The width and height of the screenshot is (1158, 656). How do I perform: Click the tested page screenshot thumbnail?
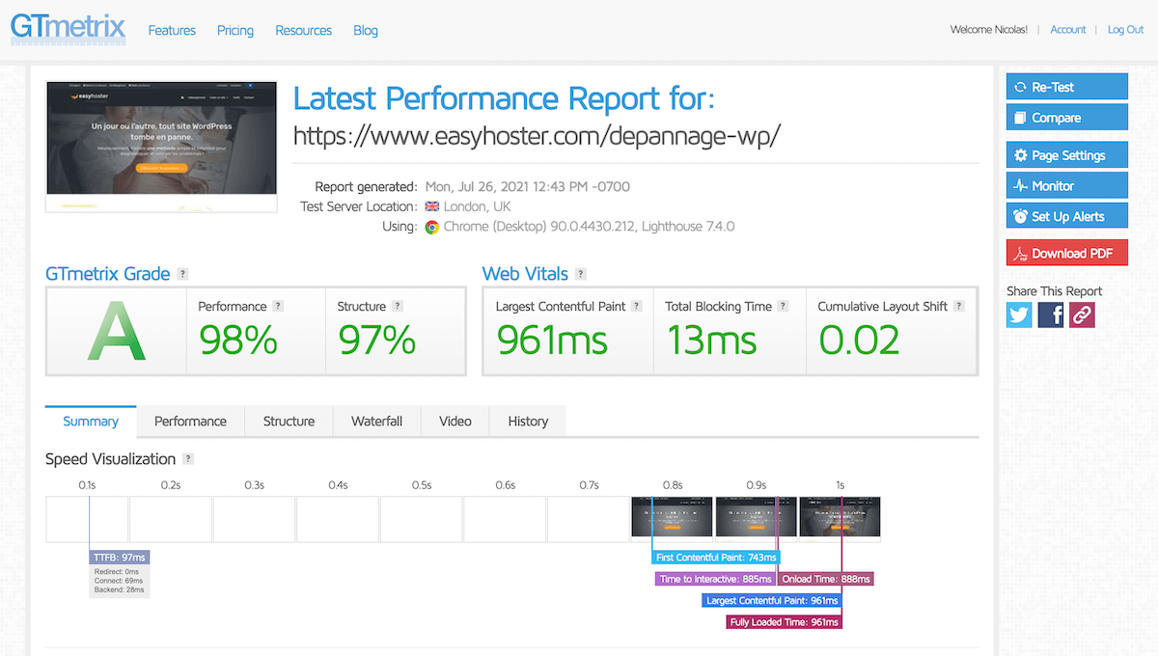coord(161,146)
